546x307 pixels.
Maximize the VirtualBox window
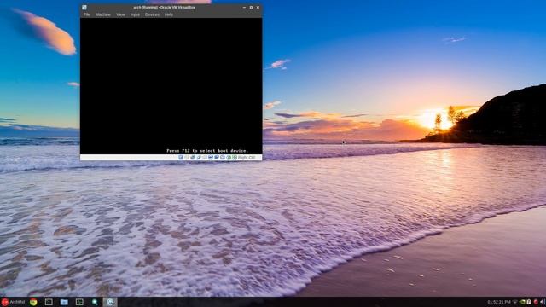point(251,8)
